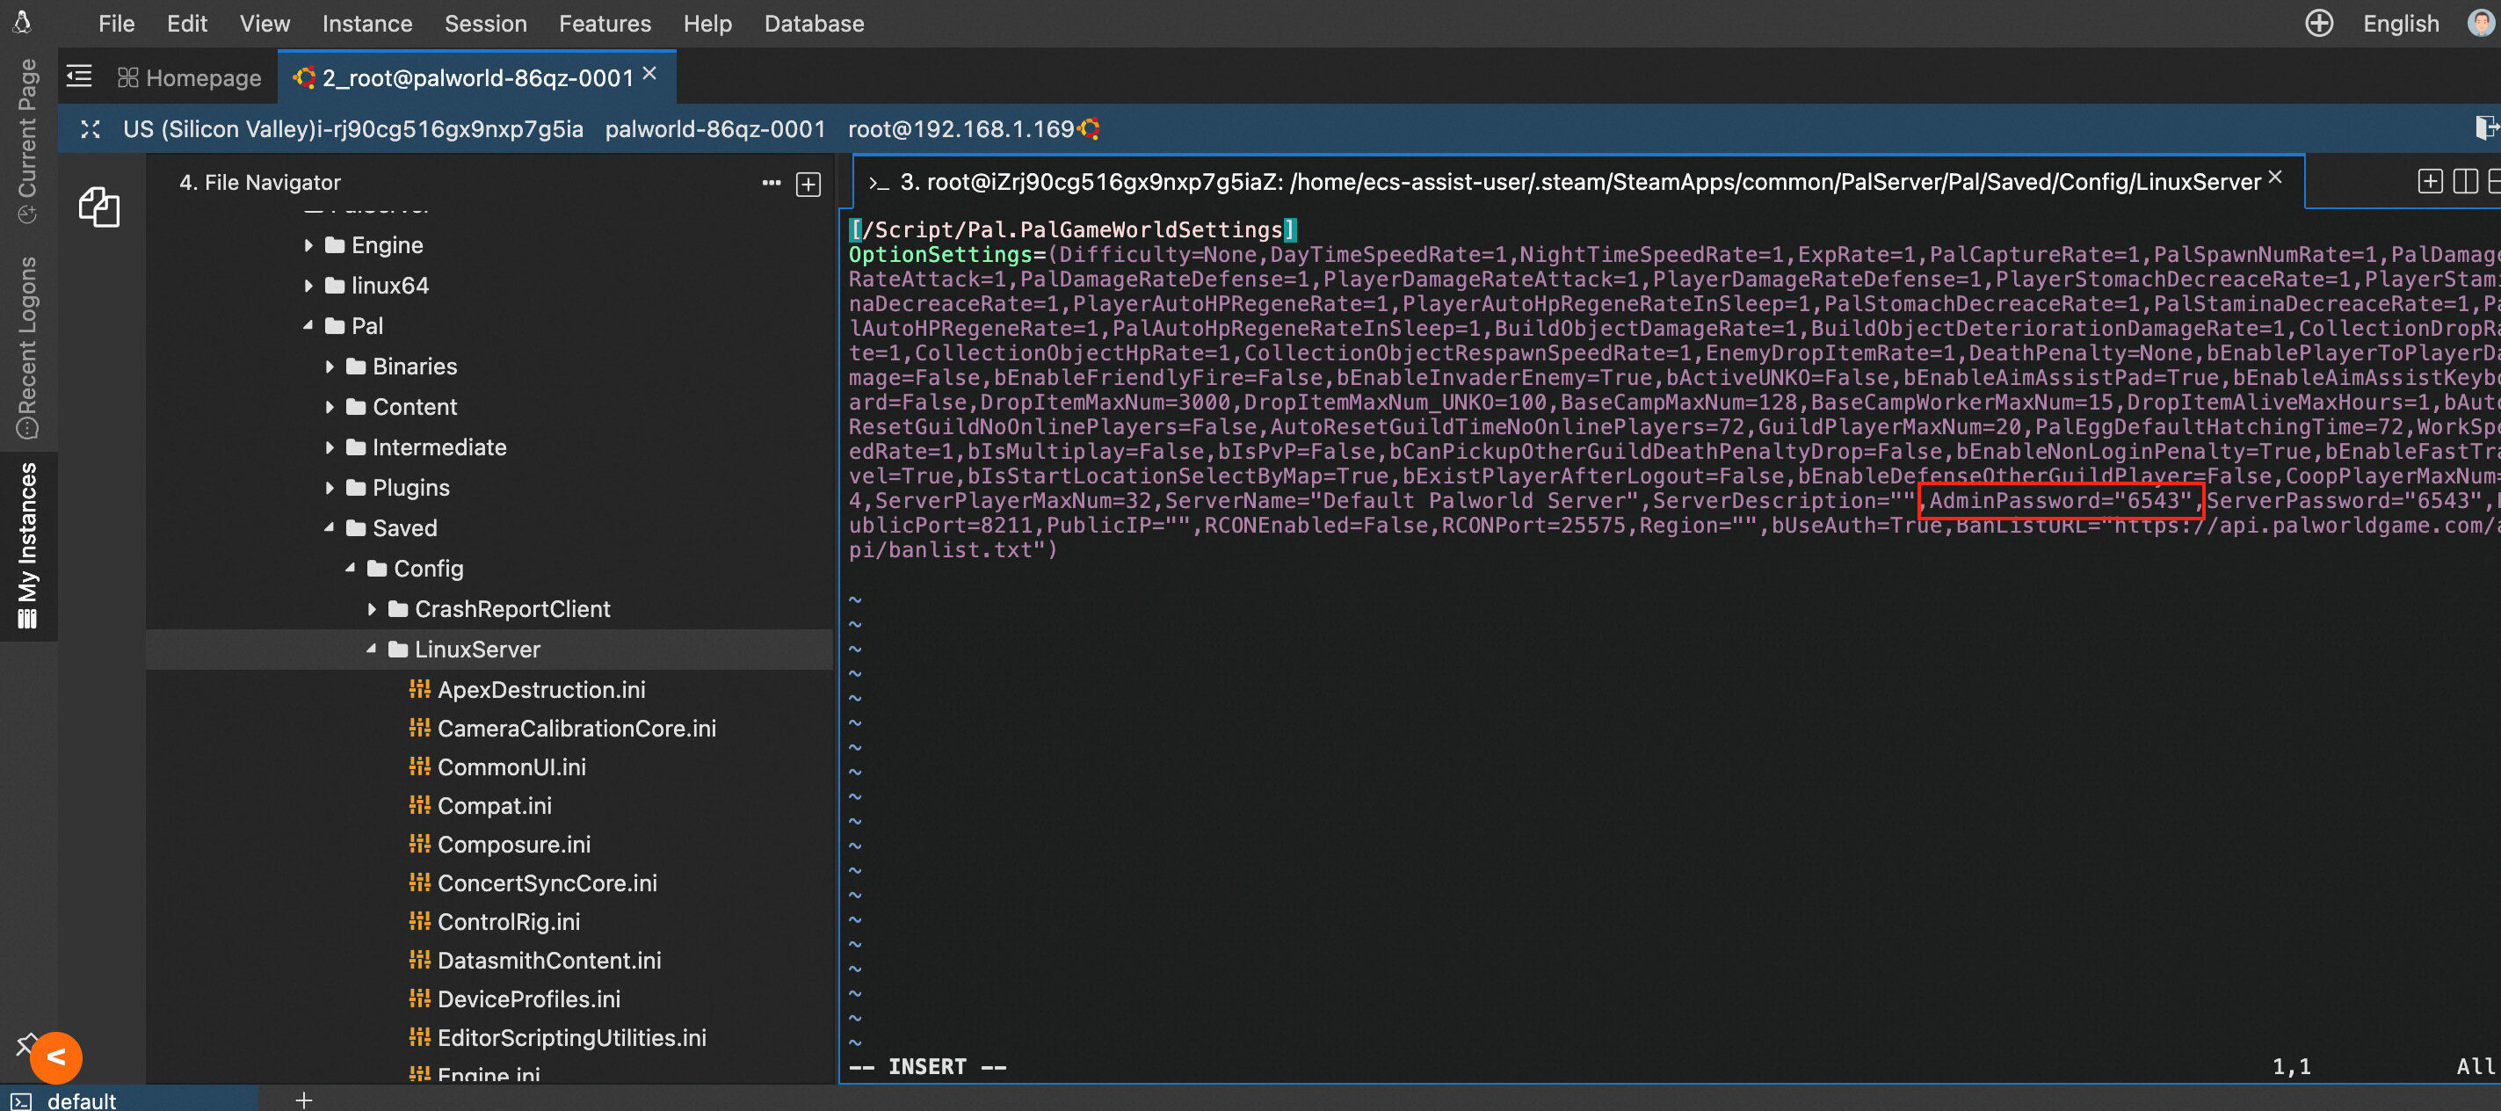Split terminal vertically with two-column icon
The image size is (2501, 1111).
click(2465, 182)
